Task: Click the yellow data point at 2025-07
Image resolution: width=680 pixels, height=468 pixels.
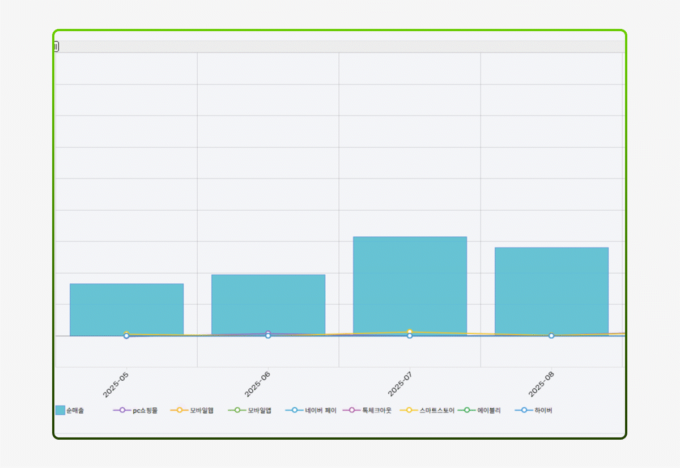Action: (410, 332)
